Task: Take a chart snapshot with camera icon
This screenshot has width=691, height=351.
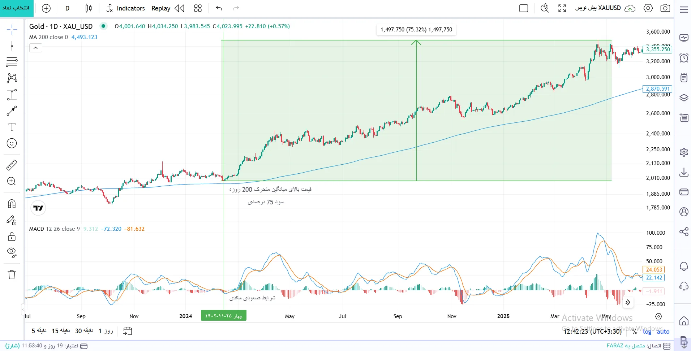Action: (665, 8)
